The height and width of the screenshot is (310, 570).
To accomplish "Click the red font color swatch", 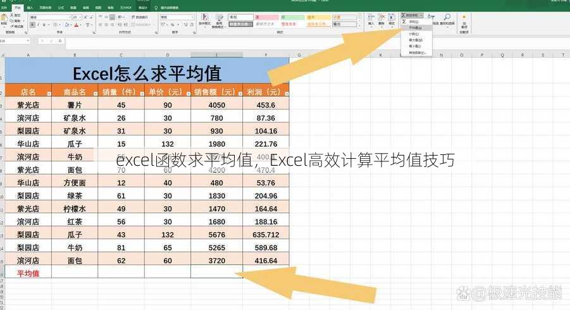I will tap(76, 25).
